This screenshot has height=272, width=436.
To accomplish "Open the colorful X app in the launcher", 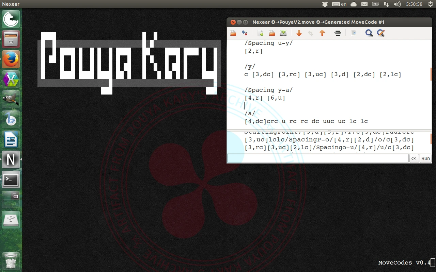I will coord(11,79).
